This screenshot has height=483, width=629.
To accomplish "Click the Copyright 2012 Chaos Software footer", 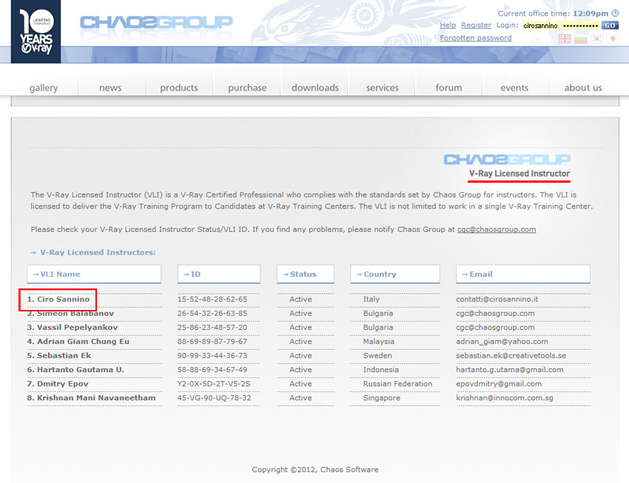I will [315, 470].
